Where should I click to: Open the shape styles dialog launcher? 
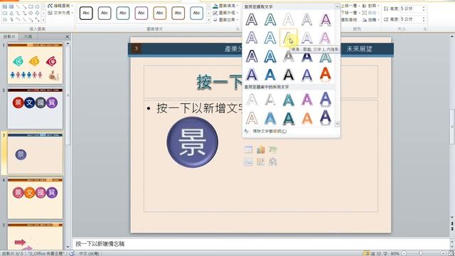(237, 29)
